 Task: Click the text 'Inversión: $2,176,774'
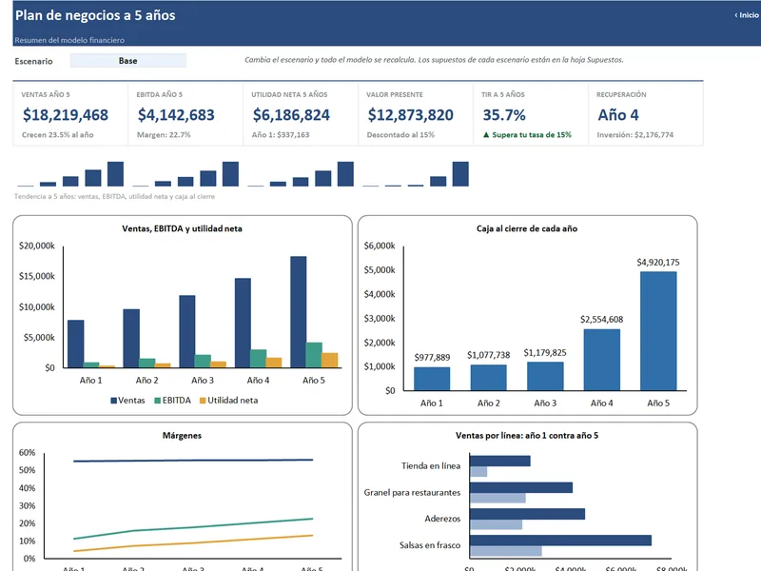click(635, 134)
